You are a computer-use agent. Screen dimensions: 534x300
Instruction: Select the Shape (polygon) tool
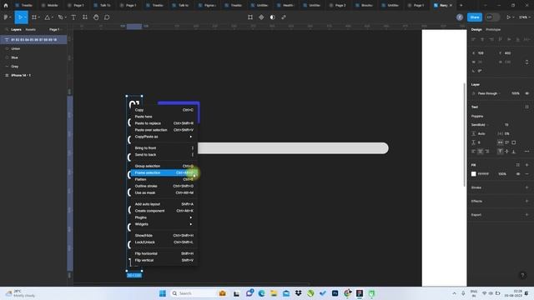coord(48,17)
